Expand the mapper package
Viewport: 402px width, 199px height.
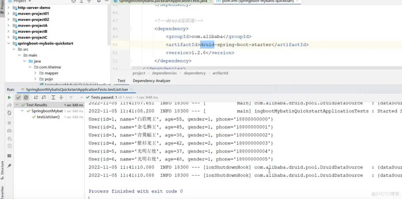pos(35,73)
